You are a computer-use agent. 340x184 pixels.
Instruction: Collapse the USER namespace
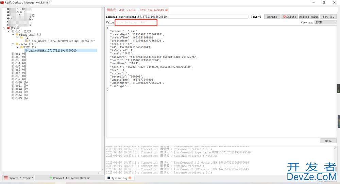pyautogui.click(x=17, y=47)
